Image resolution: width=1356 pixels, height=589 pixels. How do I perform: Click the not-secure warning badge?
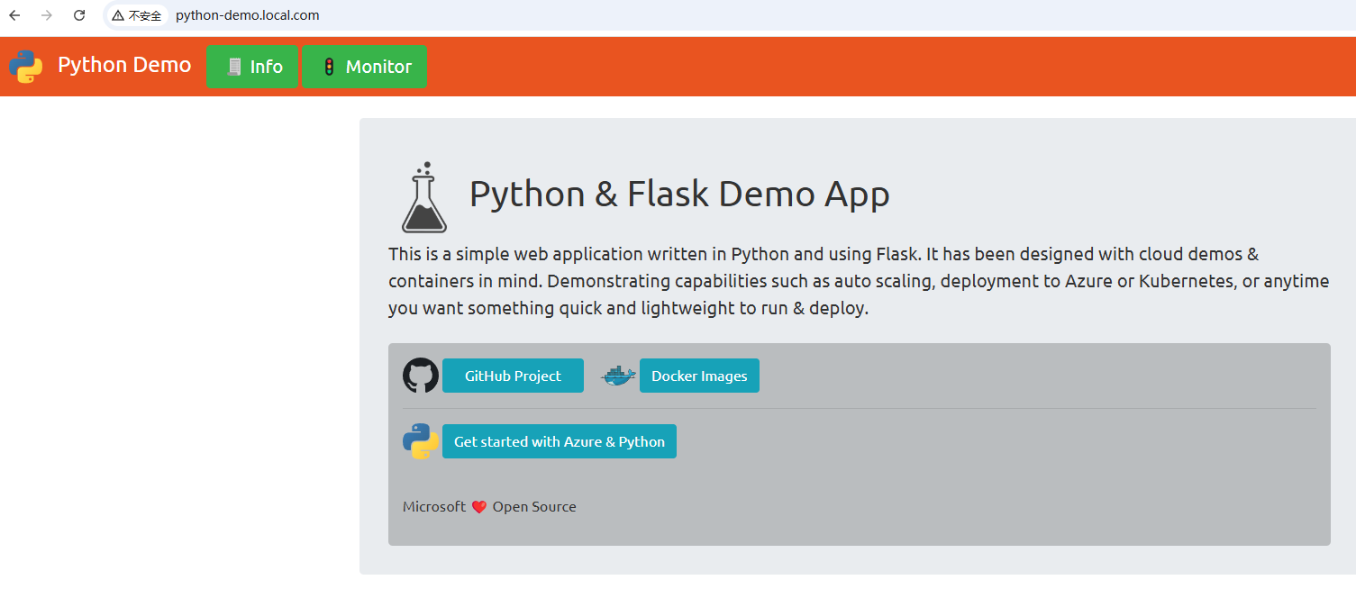pos(137,15)
